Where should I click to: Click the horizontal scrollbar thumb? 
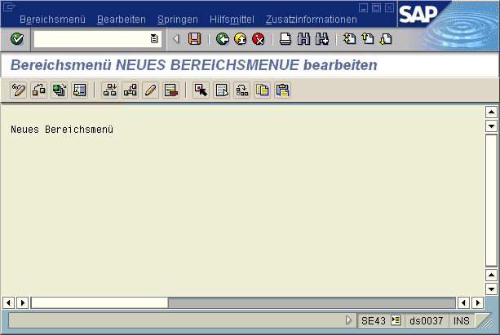point(100,302)
